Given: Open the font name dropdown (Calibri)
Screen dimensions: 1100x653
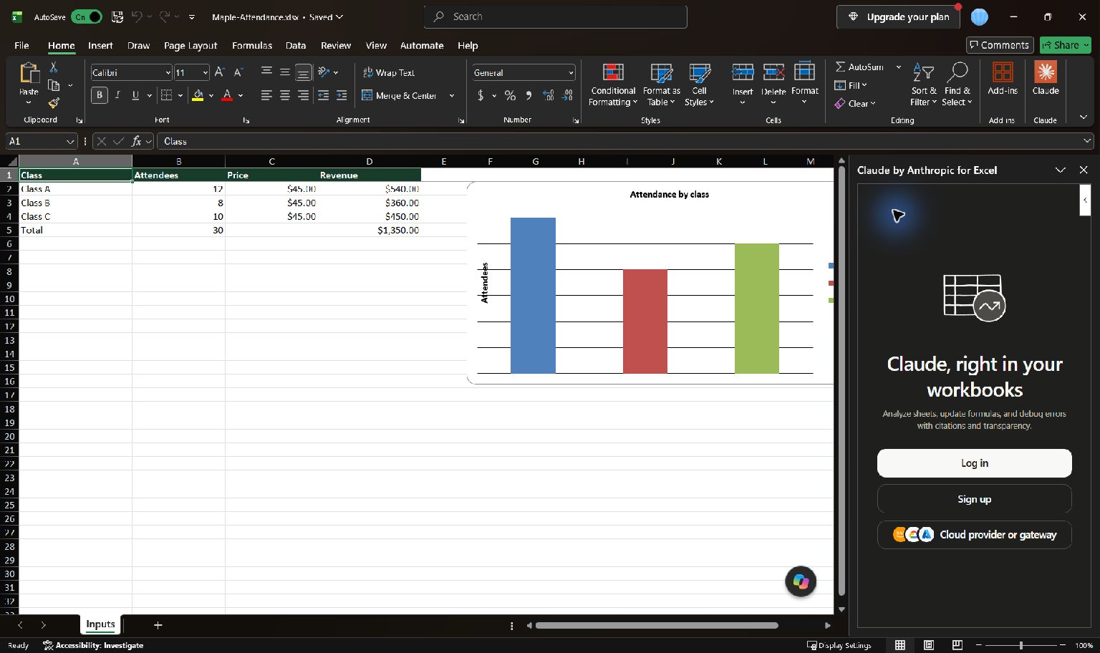Looking at the screenshot, I should coord(168,72).
